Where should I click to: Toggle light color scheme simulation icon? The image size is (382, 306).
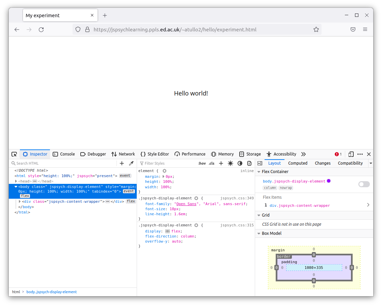click(x=230, y=163)
